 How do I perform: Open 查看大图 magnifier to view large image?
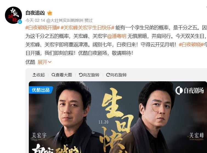pyautogui.click(x=62, y=75)
